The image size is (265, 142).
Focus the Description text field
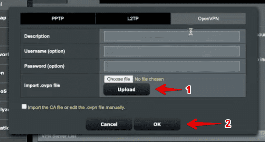[171, 36]
